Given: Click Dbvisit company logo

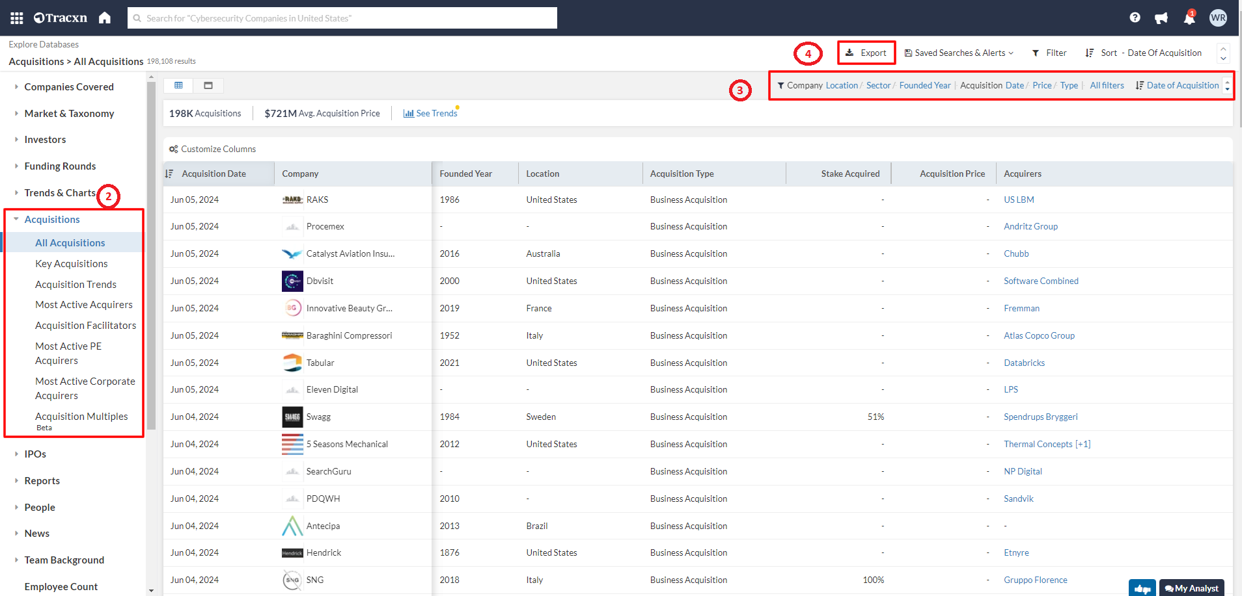Looking at the screenshot, I should pos(292,281).
